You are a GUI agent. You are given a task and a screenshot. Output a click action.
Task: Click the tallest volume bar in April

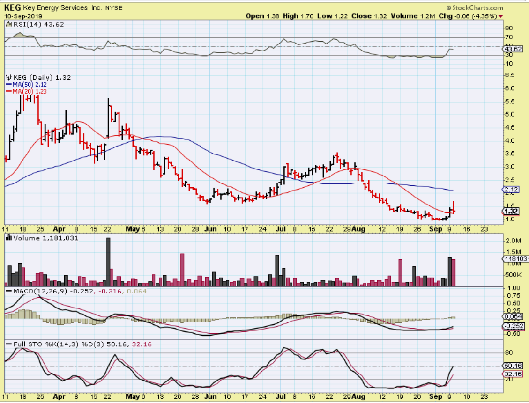click(109, 262)
